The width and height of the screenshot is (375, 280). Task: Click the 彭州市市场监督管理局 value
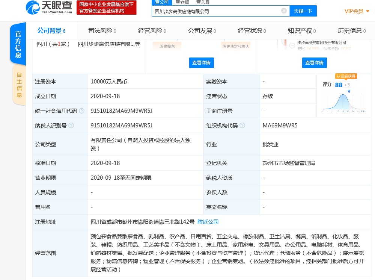289,163
